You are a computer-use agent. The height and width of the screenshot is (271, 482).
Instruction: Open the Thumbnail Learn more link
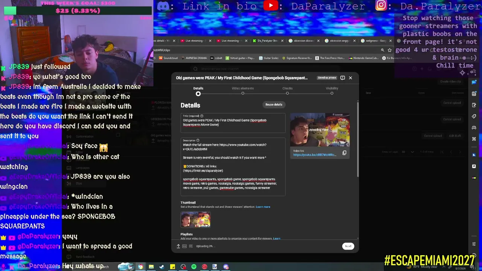[263, 207]
